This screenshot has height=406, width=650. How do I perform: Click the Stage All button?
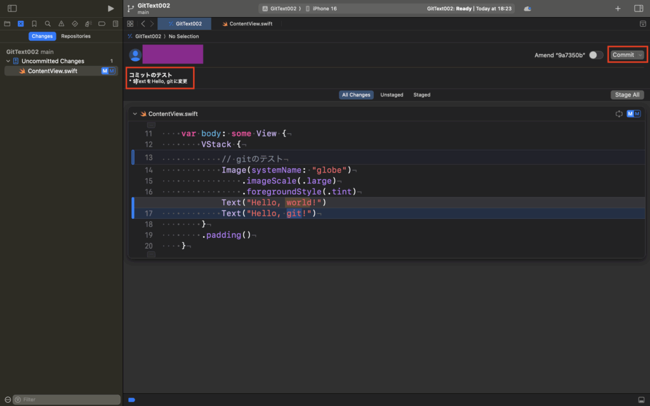click(627, 95)
